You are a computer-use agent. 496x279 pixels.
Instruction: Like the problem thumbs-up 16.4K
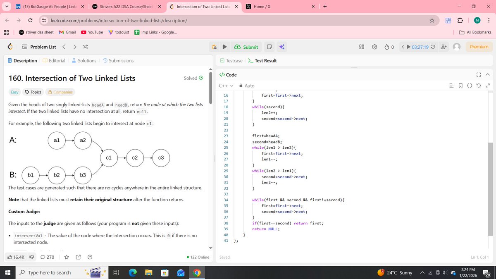(x=17, y=257)
